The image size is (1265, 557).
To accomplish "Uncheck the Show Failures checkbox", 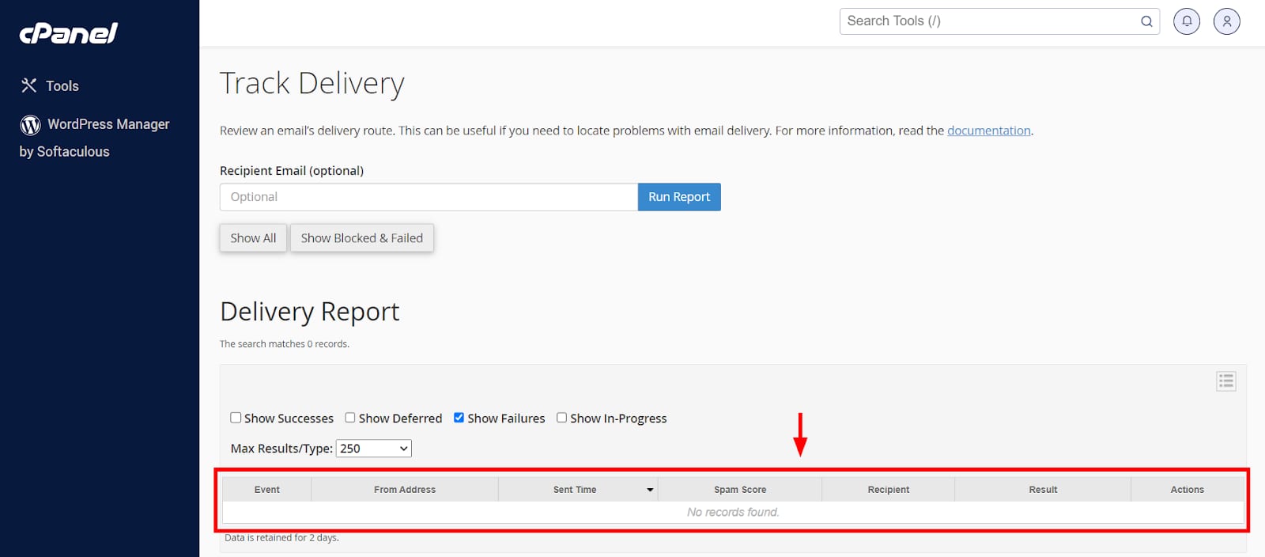I will [459, 418].
